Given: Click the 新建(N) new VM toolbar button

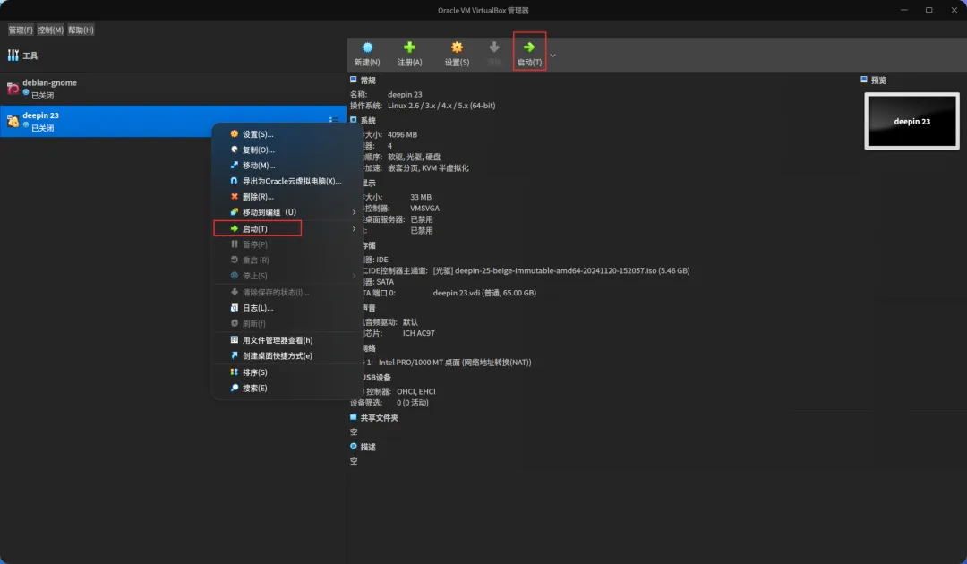Looking at the screenshot, I should [367, 55].
